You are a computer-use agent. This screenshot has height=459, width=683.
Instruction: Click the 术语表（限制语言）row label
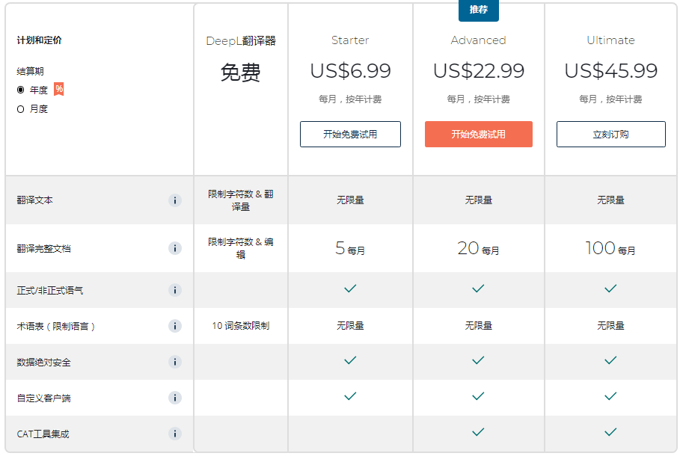[x=56, y=326]
